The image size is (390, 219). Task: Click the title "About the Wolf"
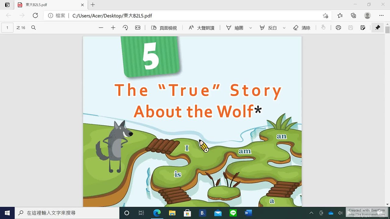coord(194,111)
